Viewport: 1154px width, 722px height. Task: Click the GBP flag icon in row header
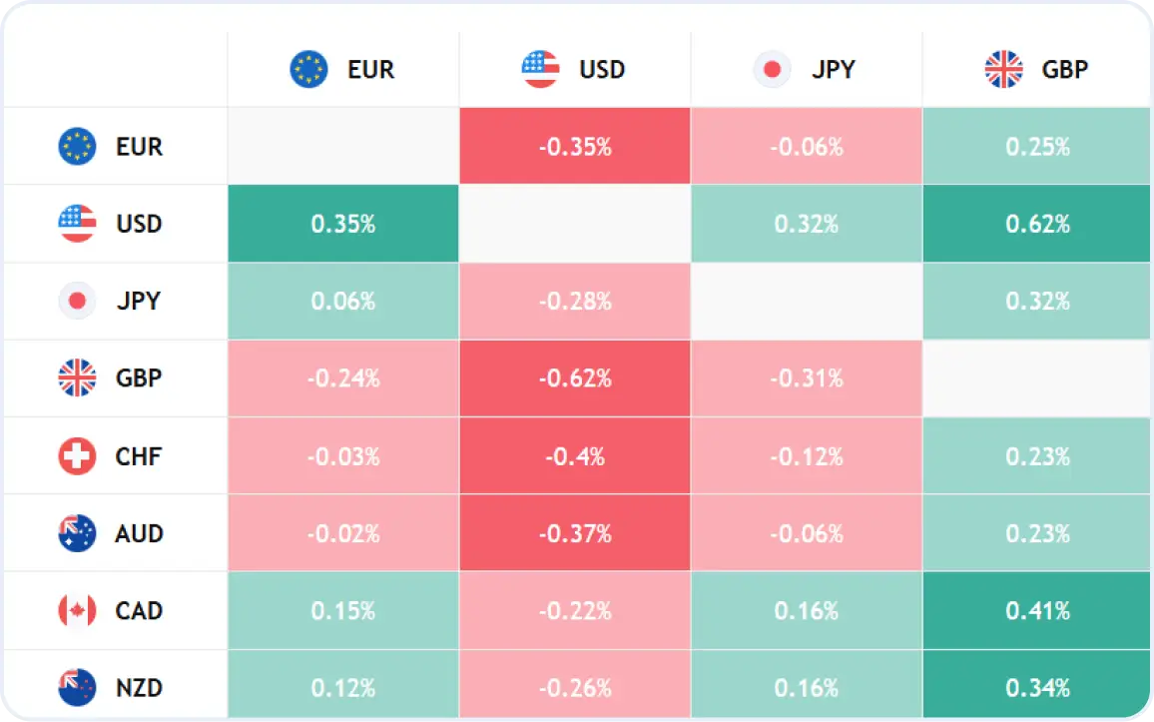(77, 378)
